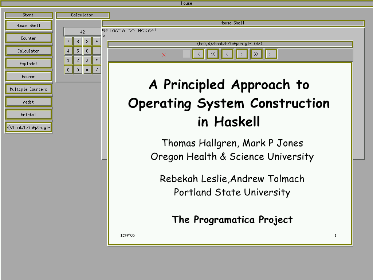Jump to the first slide in image viewer

click(x=198, y=54)
